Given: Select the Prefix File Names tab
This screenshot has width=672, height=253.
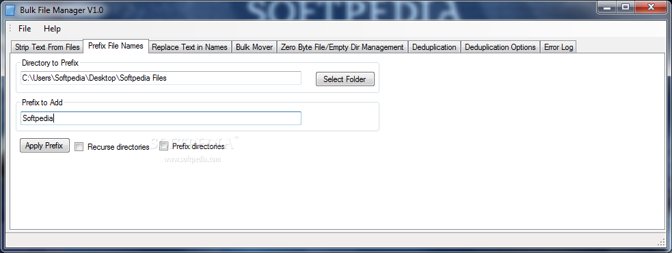Looking at the screenshot, I should coord(116,46).
